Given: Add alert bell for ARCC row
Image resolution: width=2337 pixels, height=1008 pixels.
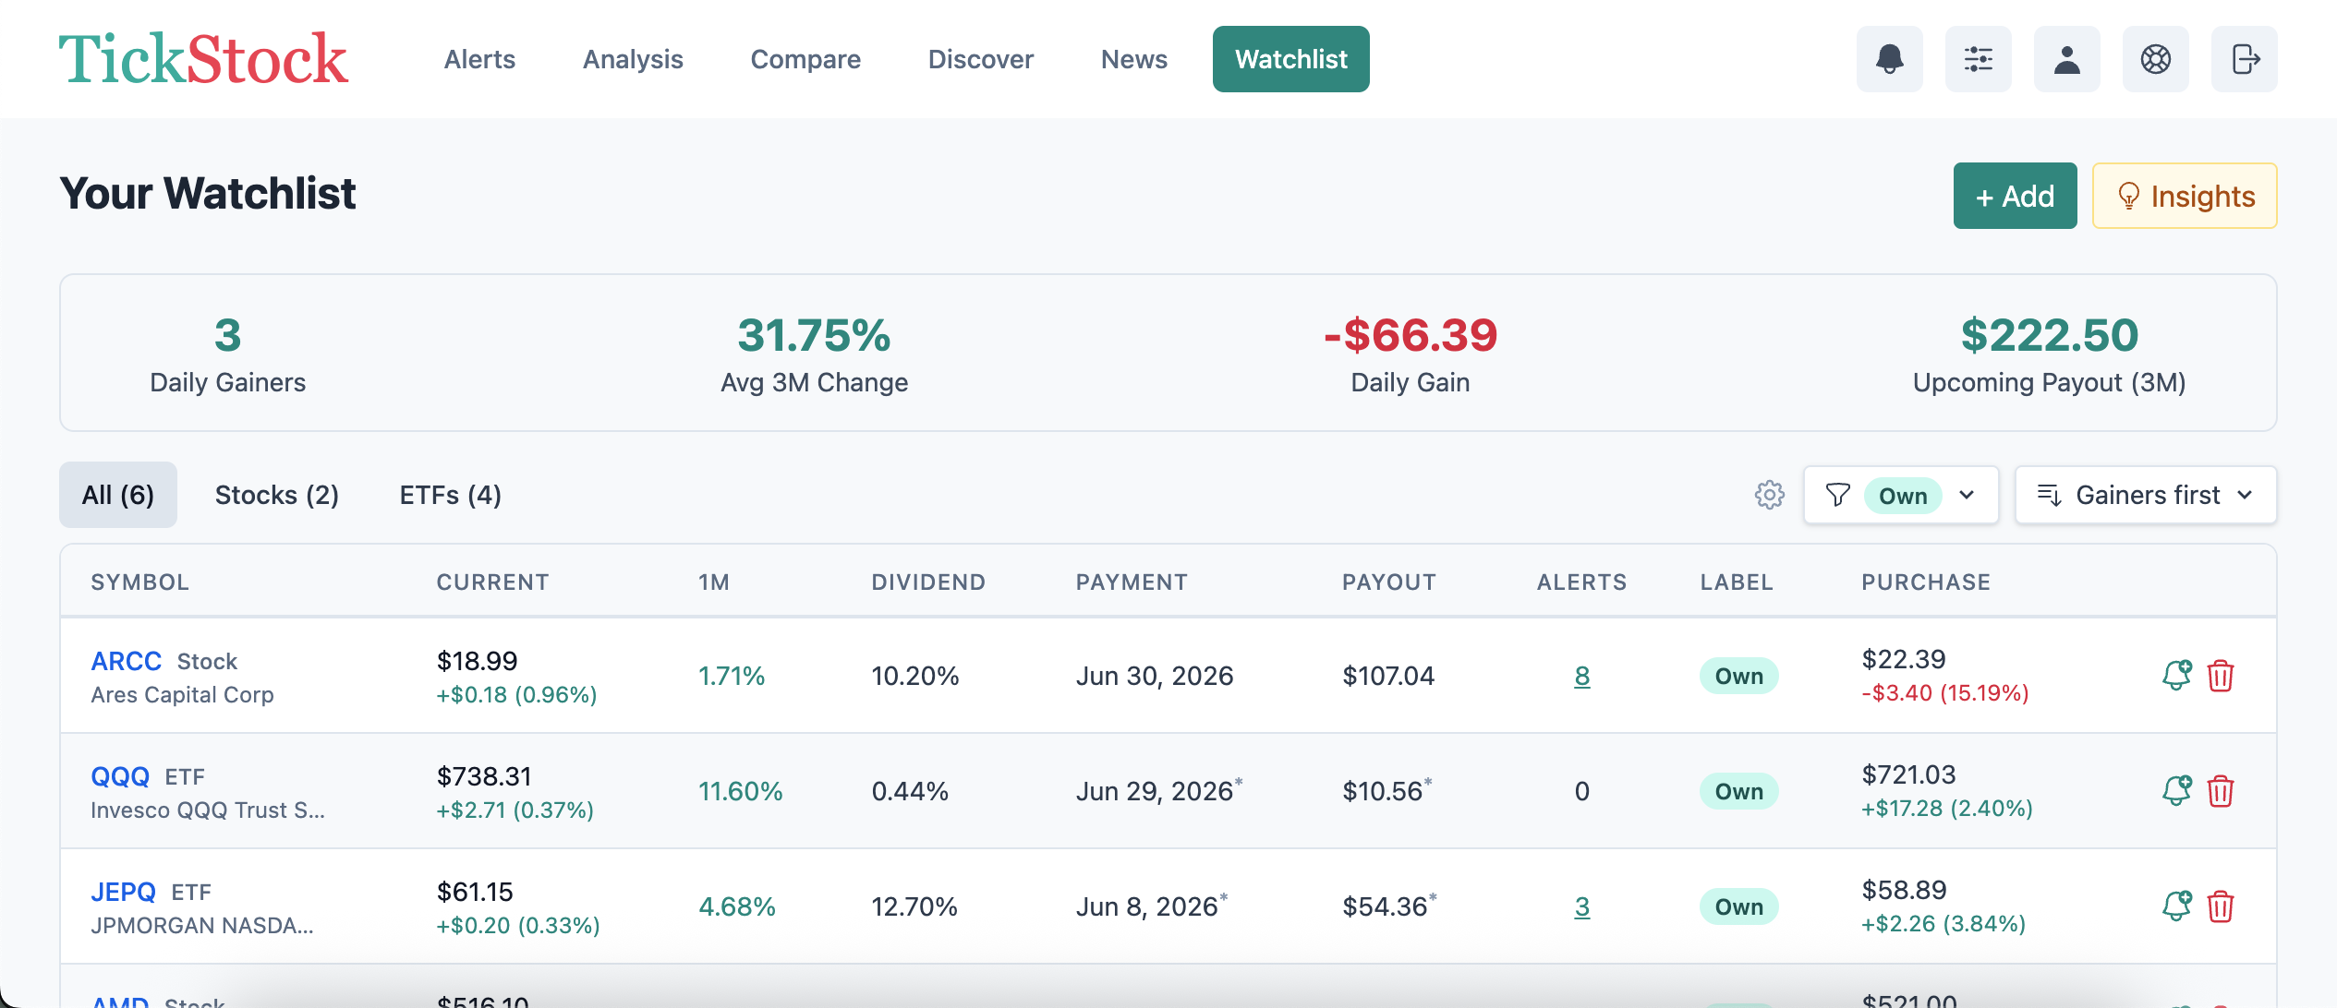Looking at the screenshot, I should coord(2176,676).
